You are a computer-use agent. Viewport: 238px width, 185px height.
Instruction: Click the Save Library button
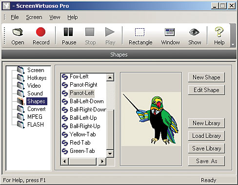click(x=206, y=148)
